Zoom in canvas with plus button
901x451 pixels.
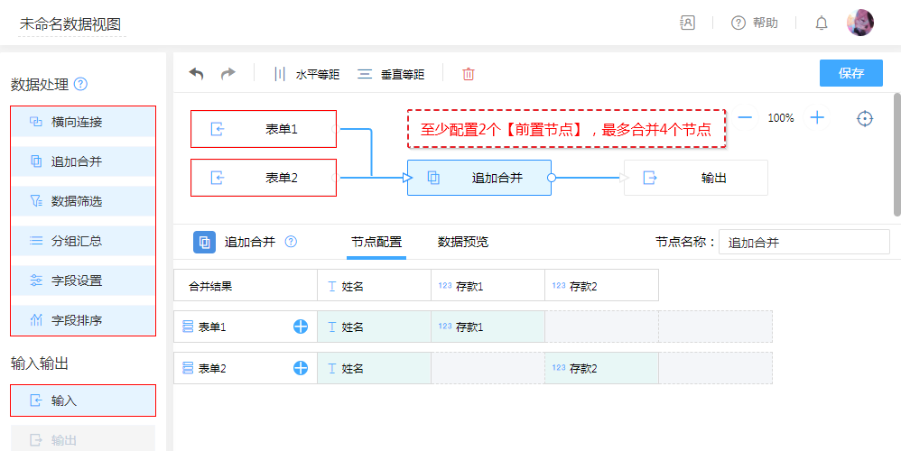coord(817,117)
